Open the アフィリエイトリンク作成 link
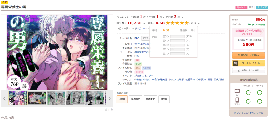 coord(248,113)
